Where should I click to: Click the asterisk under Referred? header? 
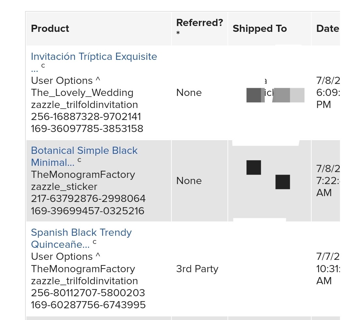click(178, 33)
